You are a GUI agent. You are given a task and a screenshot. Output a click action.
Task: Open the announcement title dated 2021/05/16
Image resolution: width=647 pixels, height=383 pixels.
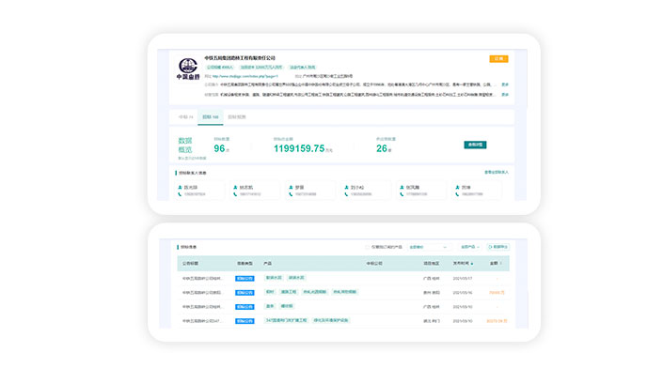click(202, 292)
